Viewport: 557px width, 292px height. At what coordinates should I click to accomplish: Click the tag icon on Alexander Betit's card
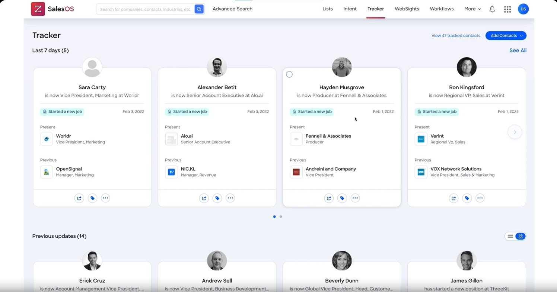(x=217, y=198)
